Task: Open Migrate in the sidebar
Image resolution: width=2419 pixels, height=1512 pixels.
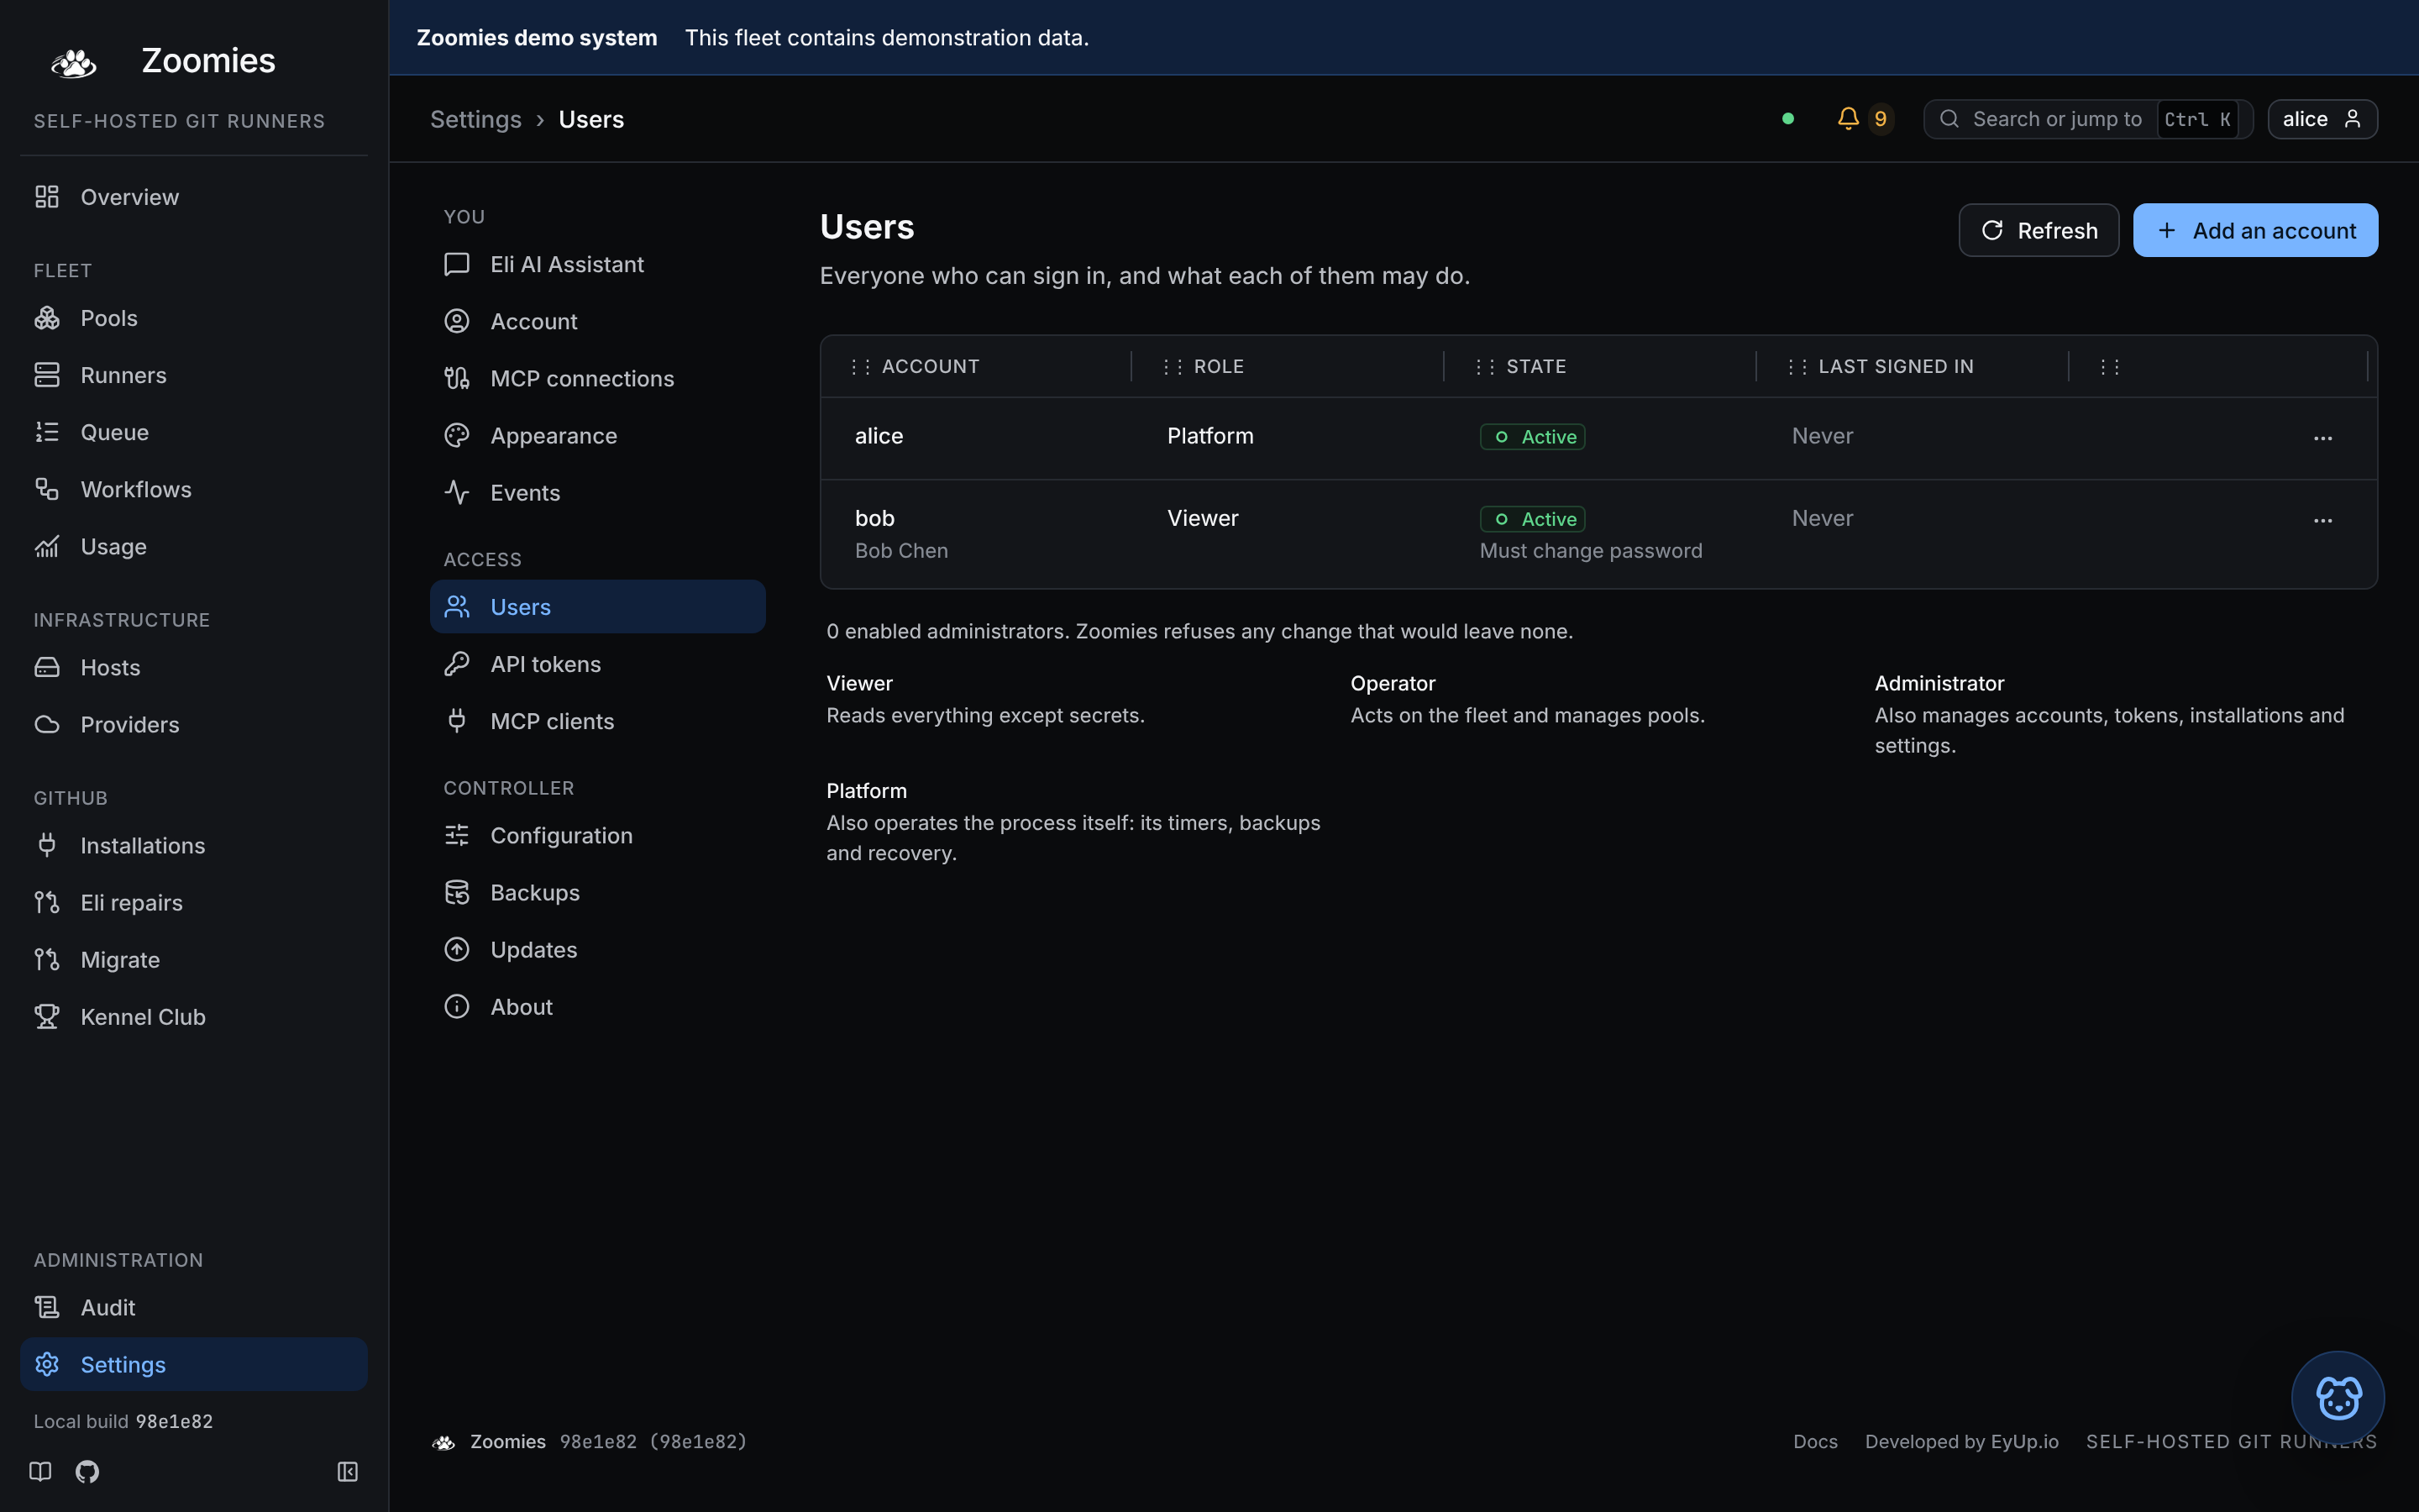Action: [194, 959]
